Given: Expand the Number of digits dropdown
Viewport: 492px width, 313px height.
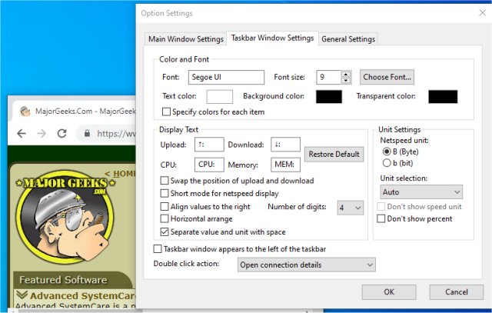Looking at the screenshot, I should pyautogui.click(x=351, y=208).
